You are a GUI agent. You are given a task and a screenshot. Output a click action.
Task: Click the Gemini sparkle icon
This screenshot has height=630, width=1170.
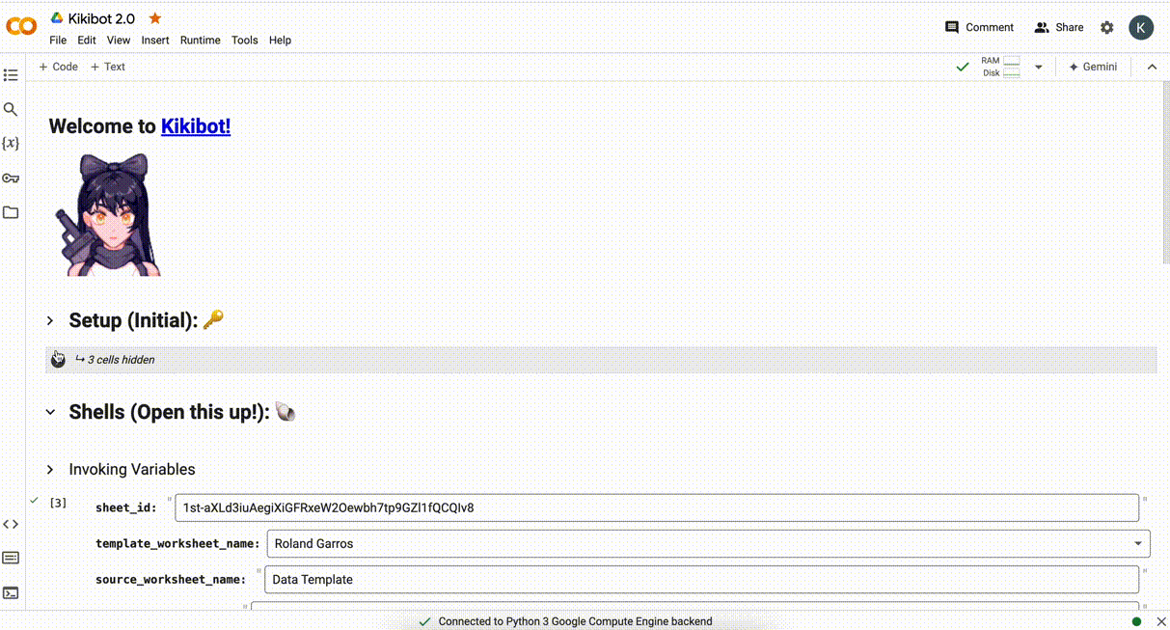pyautogui.click(x=1074, y=68)
